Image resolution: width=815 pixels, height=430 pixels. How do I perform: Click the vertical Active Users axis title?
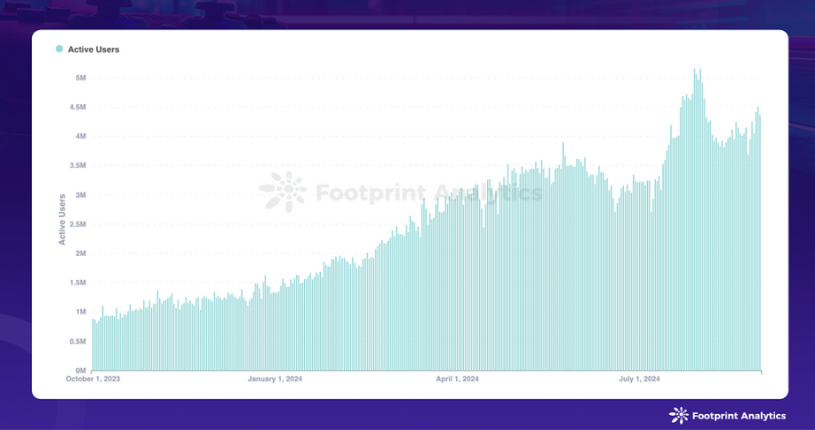point(62,219)
